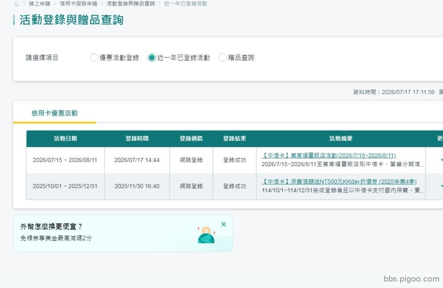The width and height of the screenshot is (443, 288).
Task: Click 活動摘要 column header
Action: [x=341, y=138]
